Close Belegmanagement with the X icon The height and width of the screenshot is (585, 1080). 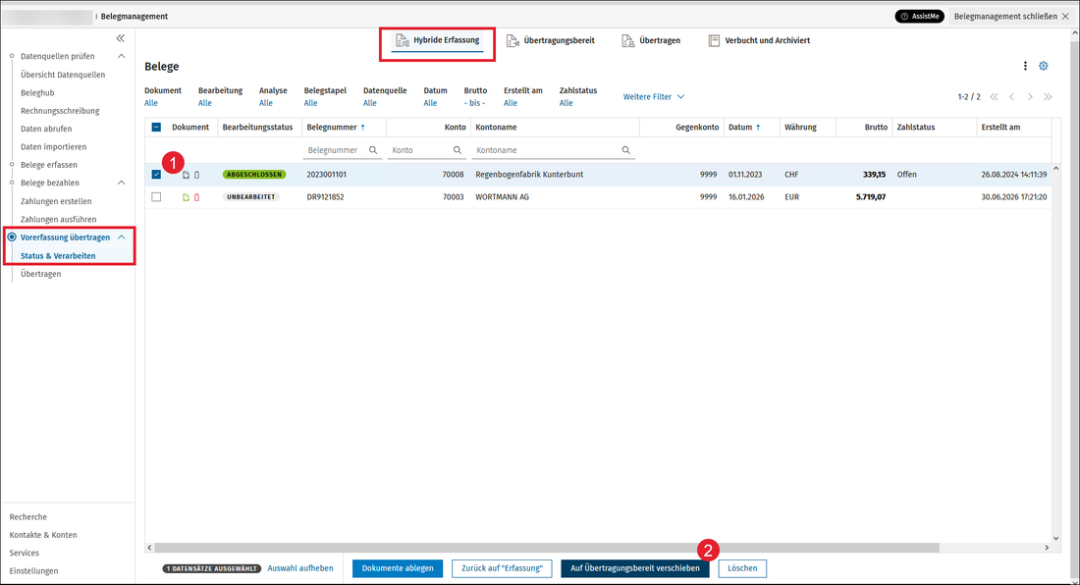click(1065, 17)
